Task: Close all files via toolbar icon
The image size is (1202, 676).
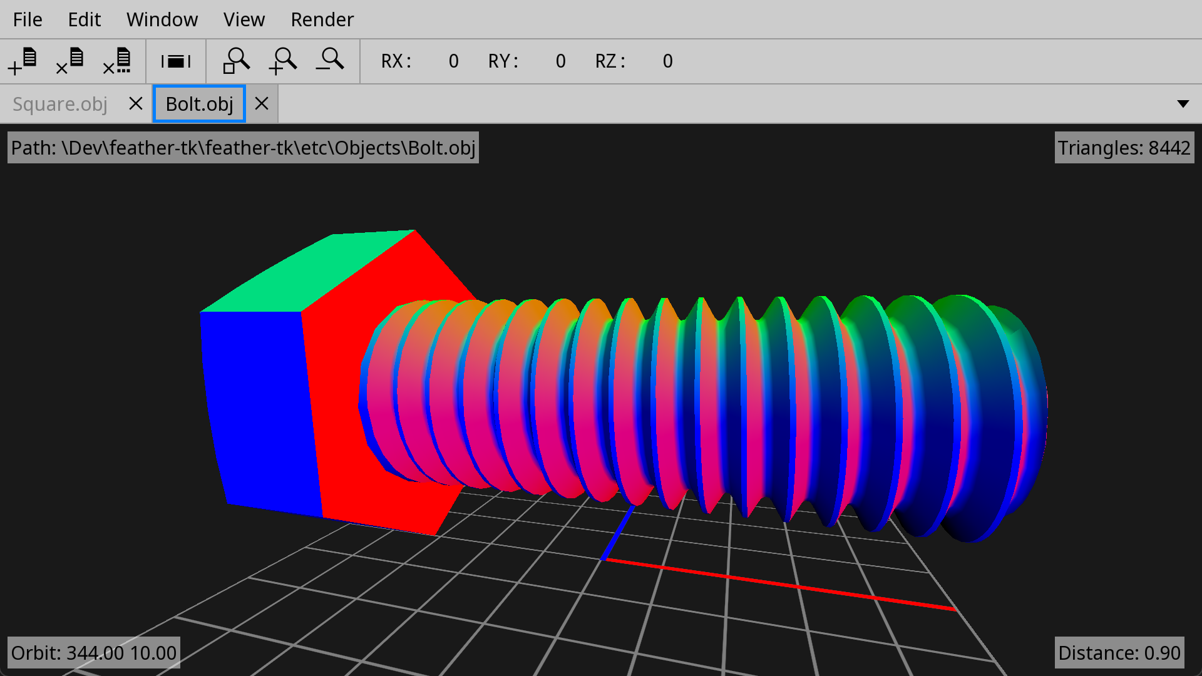Action: 117,61
